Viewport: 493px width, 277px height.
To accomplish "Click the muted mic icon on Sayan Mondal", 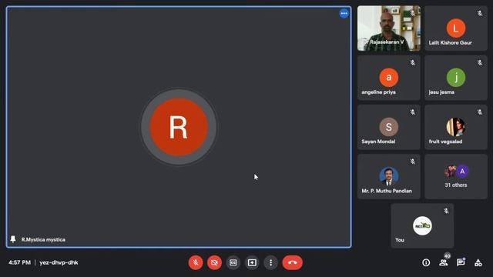I will [x=413, y=112].
